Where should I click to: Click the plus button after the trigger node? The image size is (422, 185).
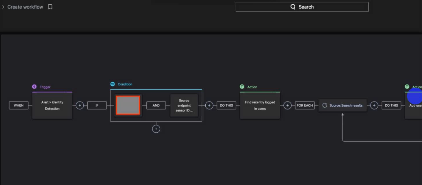(x=80, y=106)
